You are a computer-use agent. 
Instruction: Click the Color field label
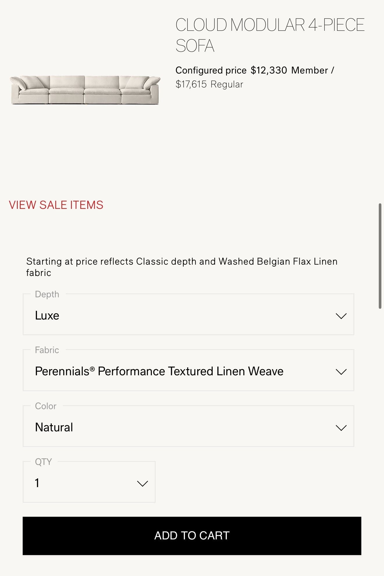[46, 406]
